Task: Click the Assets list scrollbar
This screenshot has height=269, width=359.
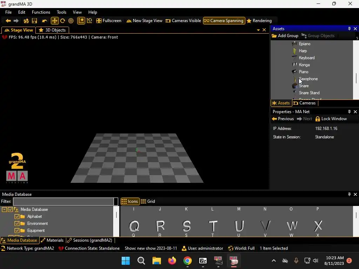Action: (356, 78)
